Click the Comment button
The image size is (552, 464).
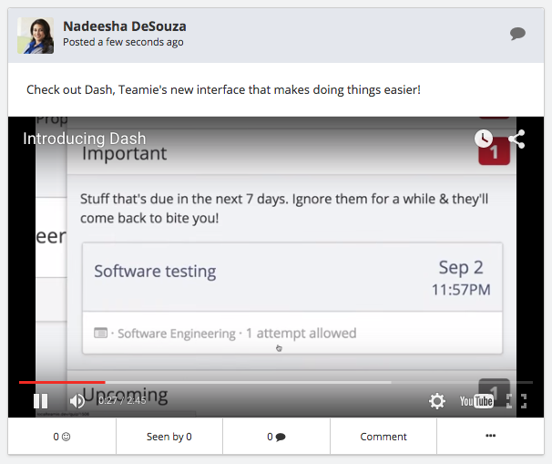point(383,437)
